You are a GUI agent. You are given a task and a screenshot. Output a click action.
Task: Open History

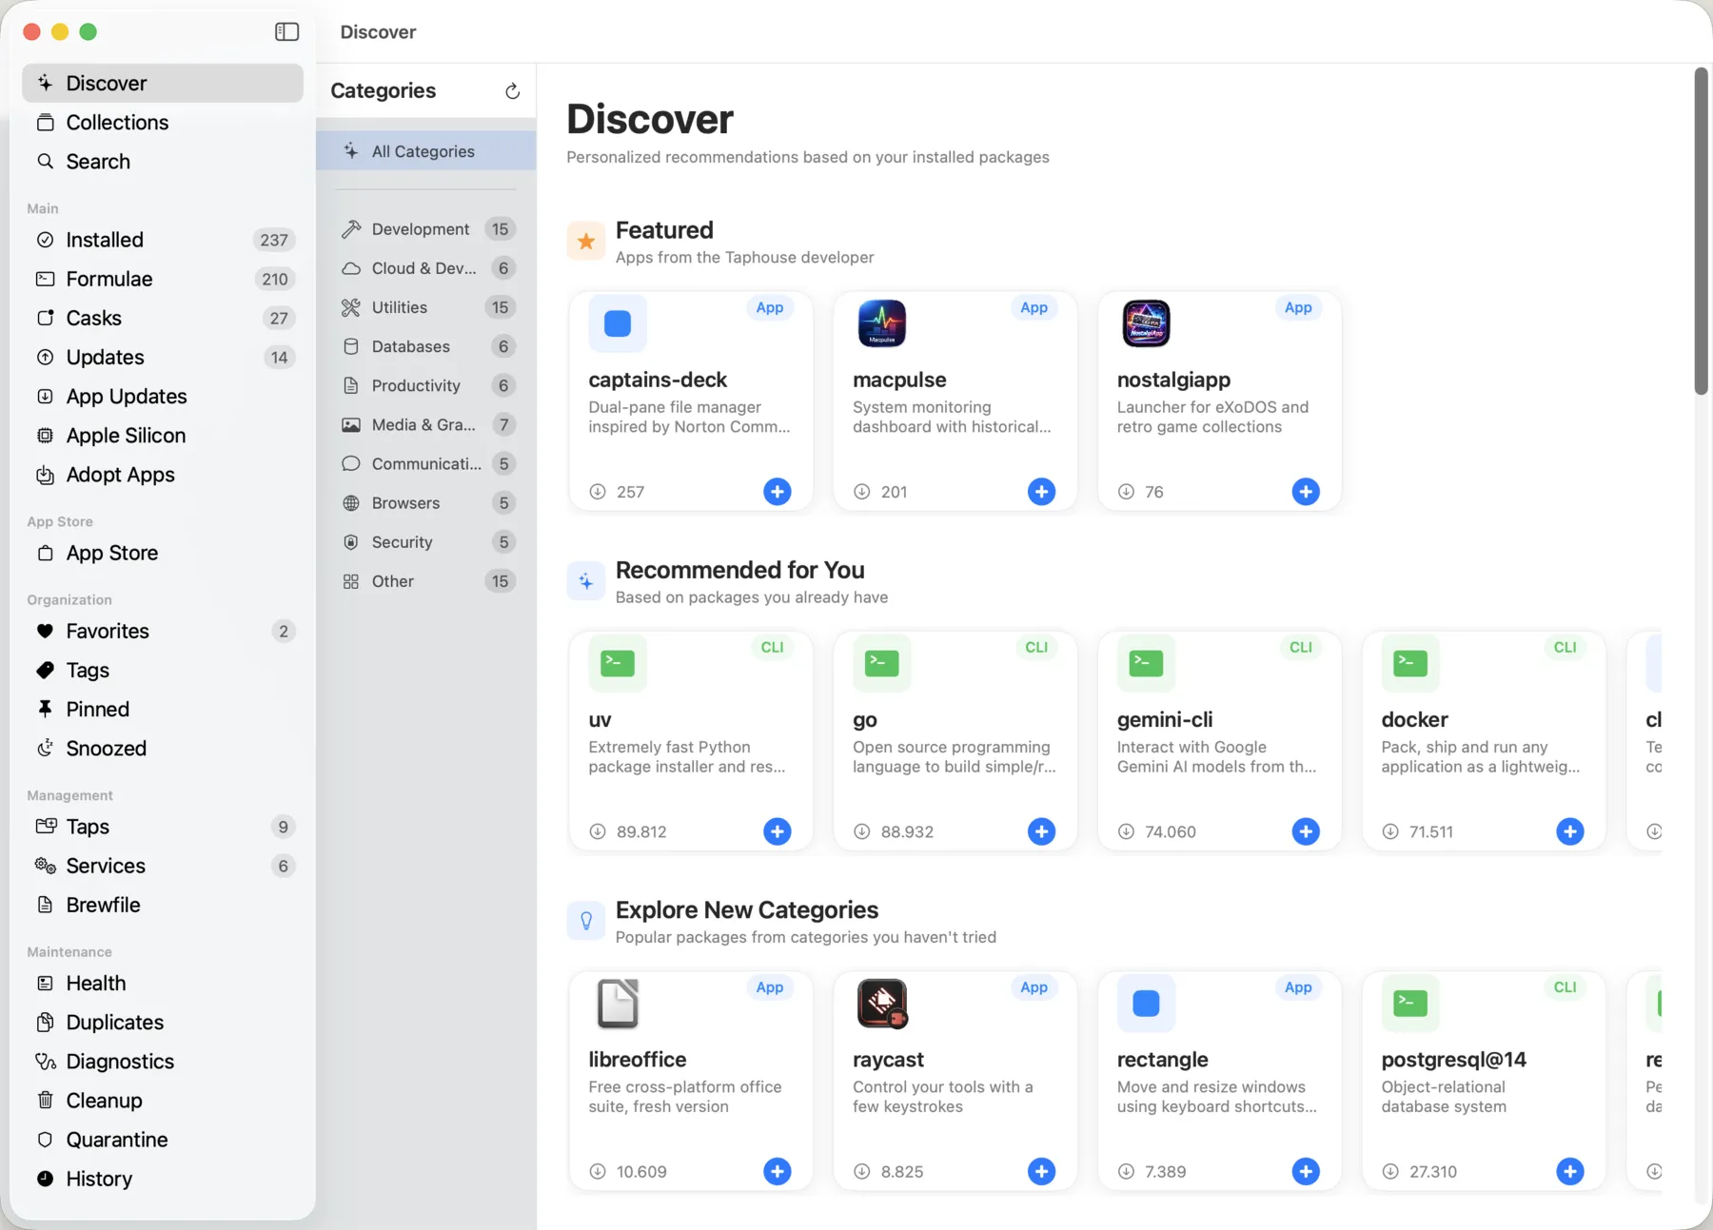tap(163, 1180)
